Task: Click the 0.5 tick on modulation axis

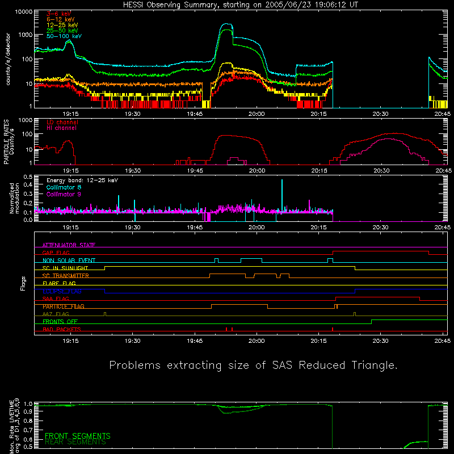Action: [x=28, y=177]
